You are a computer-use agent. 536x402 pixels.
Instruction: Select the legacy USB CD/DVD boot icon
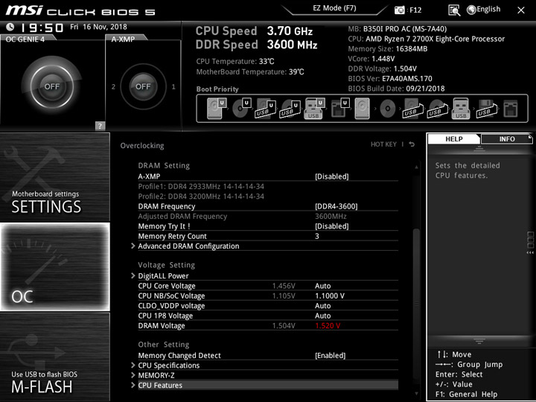click(x=437, y=109)
